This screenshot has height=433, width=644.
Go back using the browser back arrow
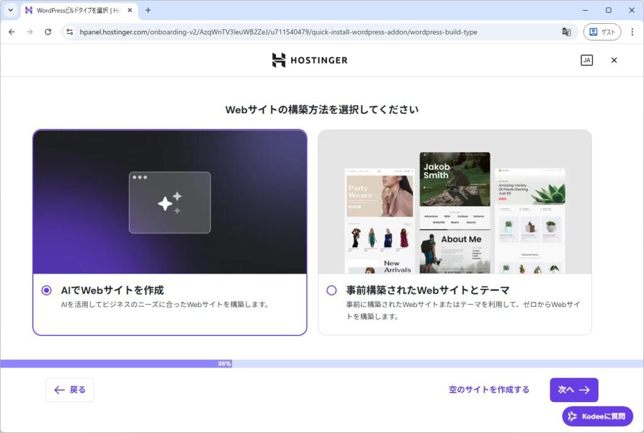[12, 32]
